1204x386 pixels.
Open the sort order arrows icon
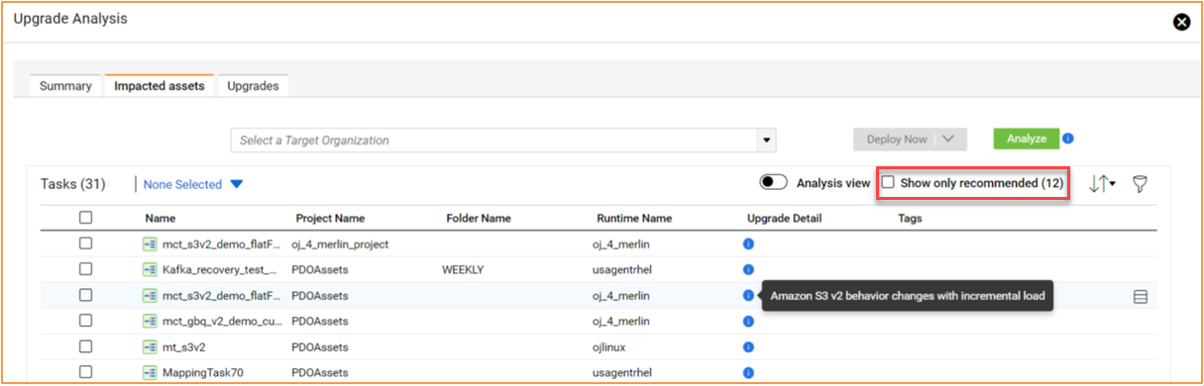pyautogui.click(x=1102, y=183)
